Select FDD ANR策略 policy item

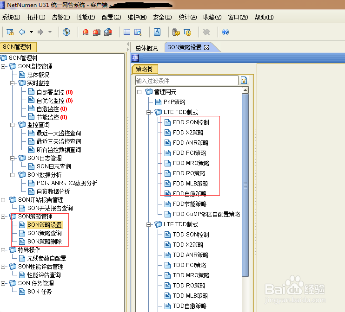pyautogui.click(x=186, y=143)
